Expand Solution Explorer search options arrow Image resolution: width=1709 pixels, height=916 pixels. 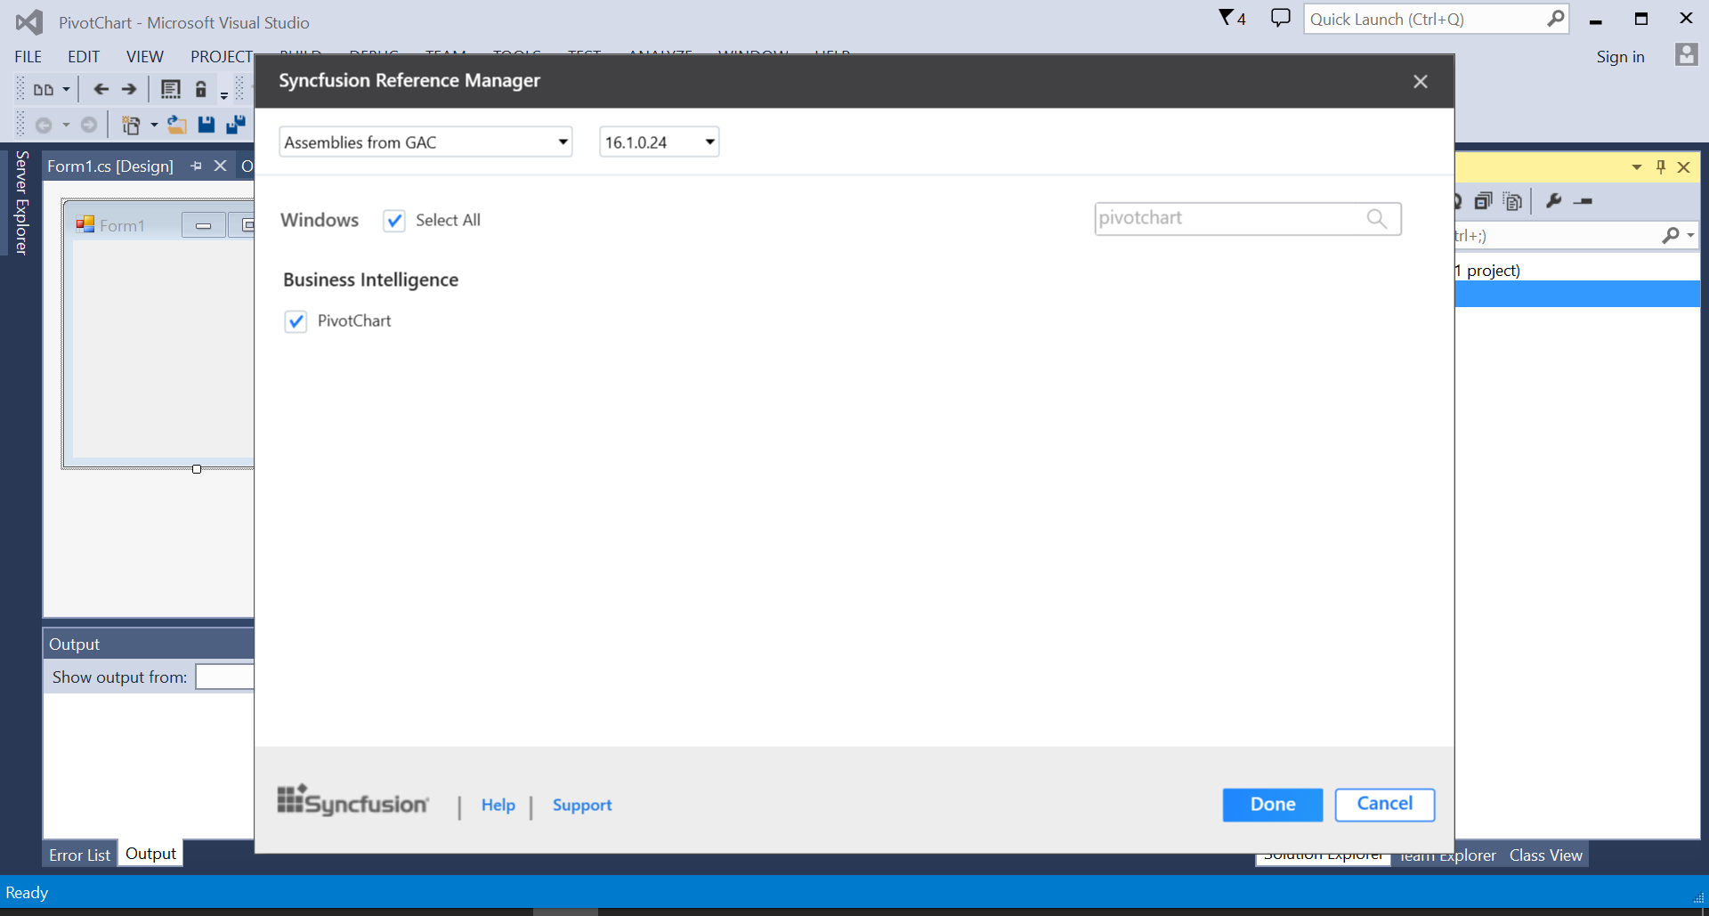click(x=1690, y=235)
